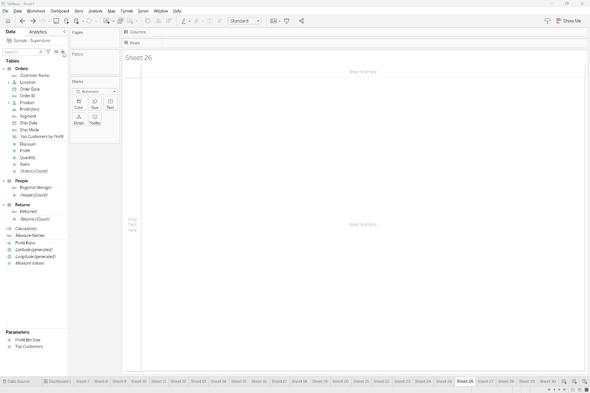Select Size on the Marks card
The image size is (590, 393).
tap(94, 104)
